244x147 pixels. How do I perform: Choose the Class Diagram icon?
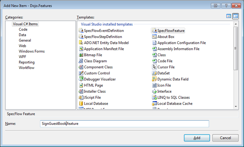[x=81, y=61]
